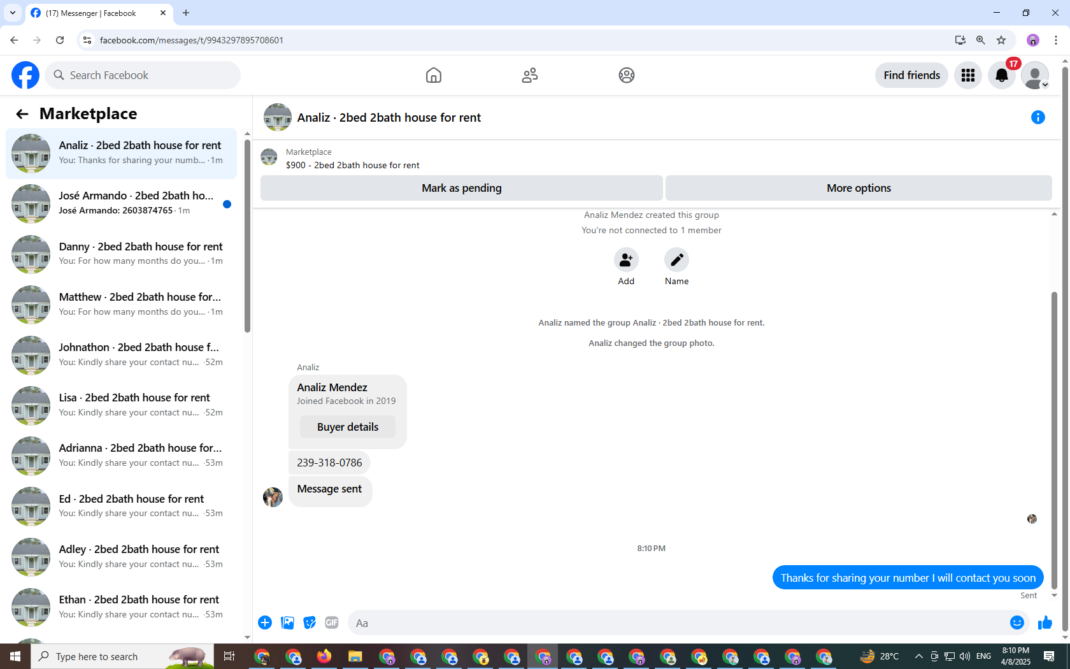Open the Danny conversation
The image size is (1070, 669).
click(121, 254)
